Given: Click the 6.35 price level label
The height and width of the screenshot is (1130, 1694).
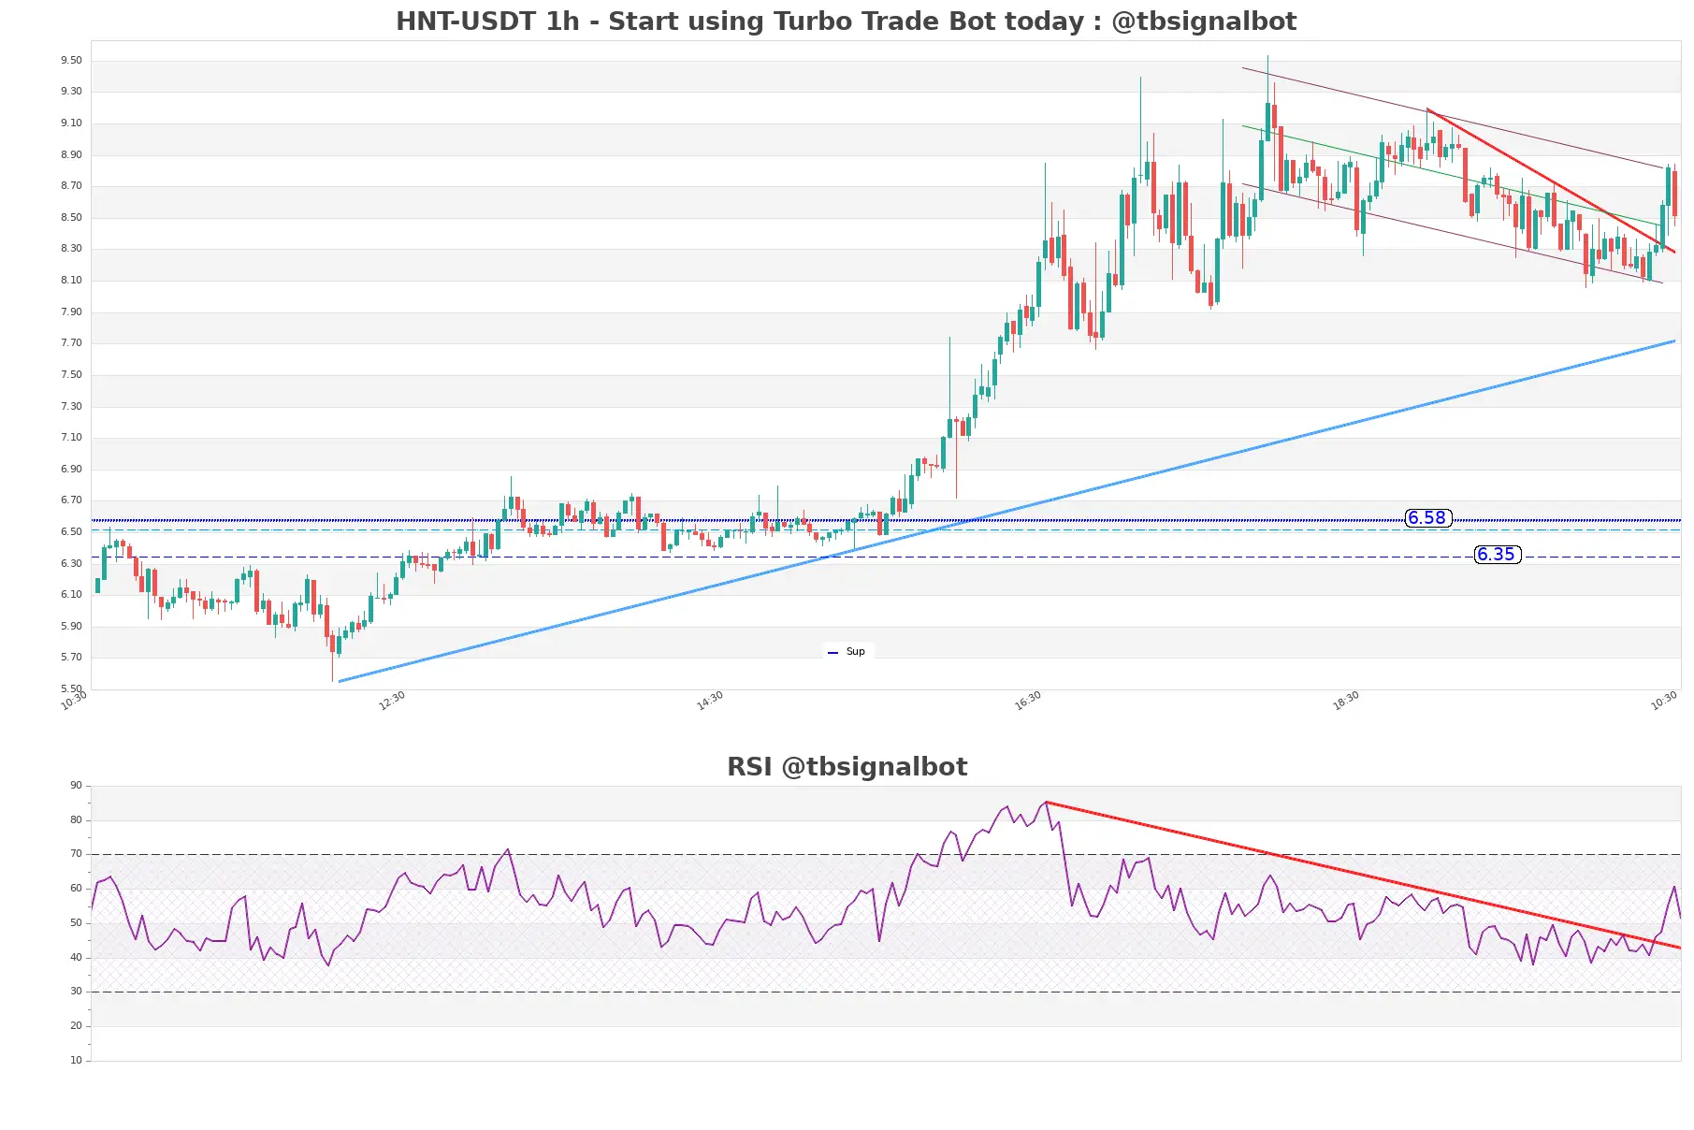Looking at the screenshot, I should point(1497,555).
